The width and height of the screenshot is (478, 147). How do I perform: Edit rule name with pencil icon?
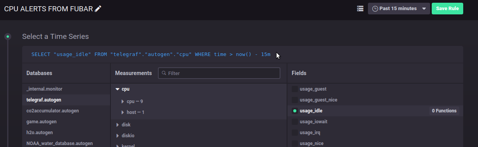(98, 9)
